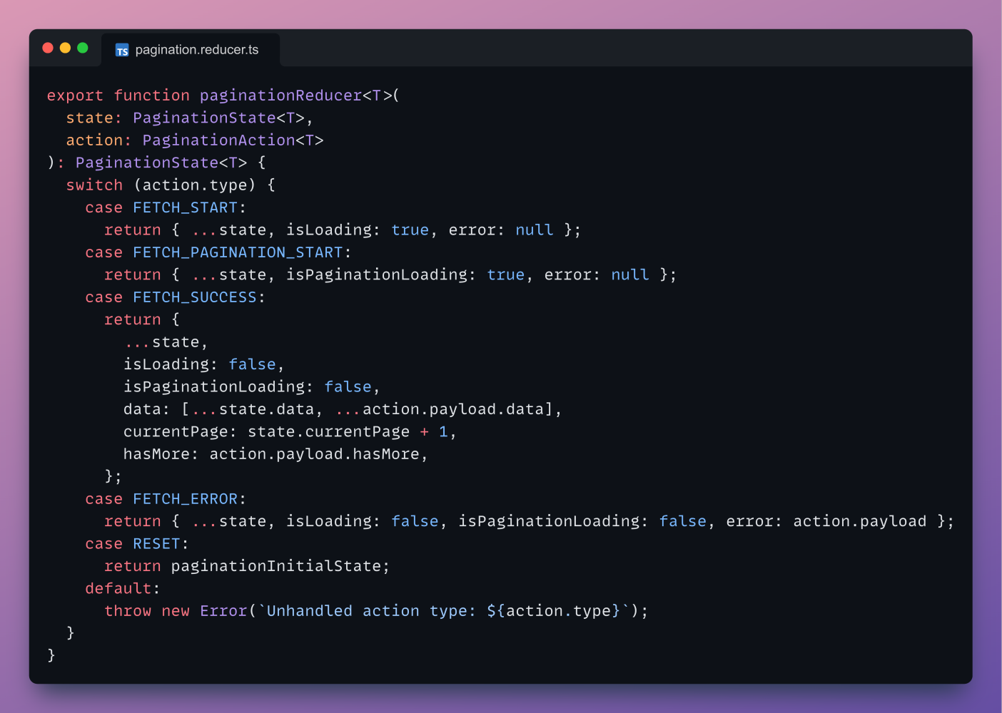Click 'isPaginationLoading: false' in FETCH_SUCCESS block
Image resolution: width=1002 pixels, height=713 pixels.
[248, 387]
